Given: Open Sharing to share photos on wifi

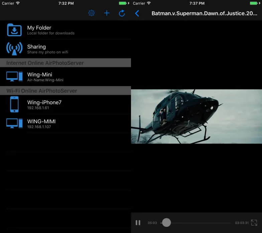Looking at the screenshot, I should (67, 49).
